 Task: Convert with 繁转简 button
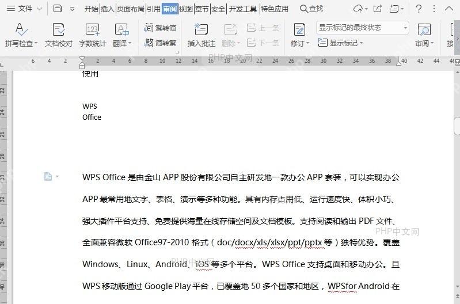pyautogui.click(x=160, y=28)
